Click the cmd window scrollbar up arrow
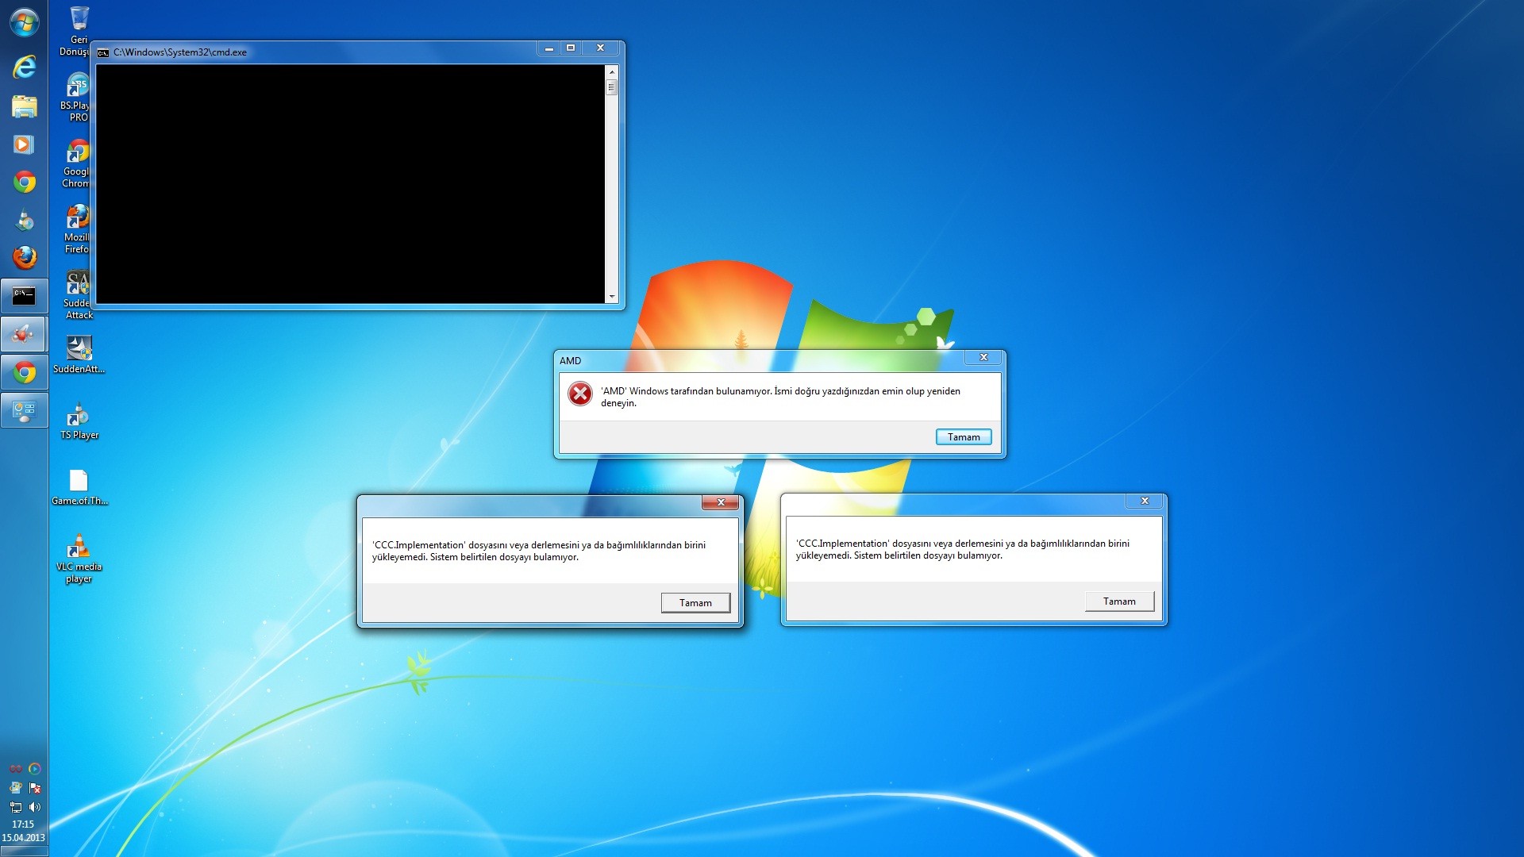The image size is (1524, 857). (x=611, y=72)
